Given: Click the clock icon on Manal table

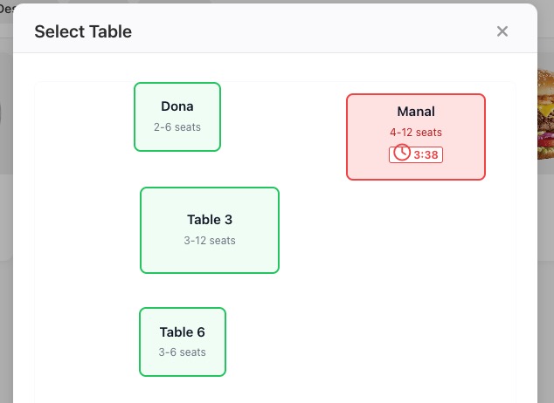Looking at the screenshot, I should (402, 154).
